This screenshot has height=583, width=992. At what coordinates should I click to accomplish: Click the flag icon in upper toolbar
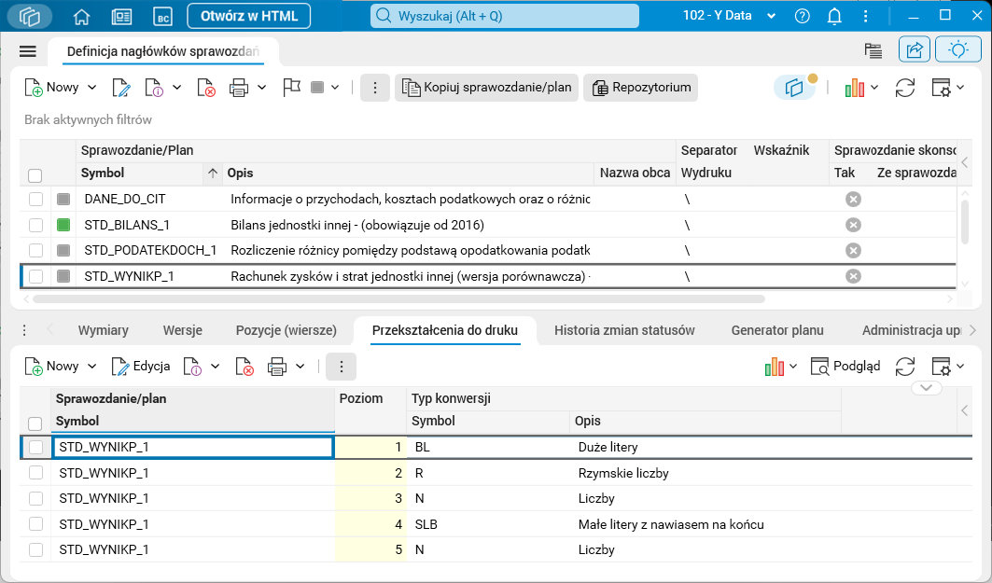pyautogui.click(x=291, y=88)
